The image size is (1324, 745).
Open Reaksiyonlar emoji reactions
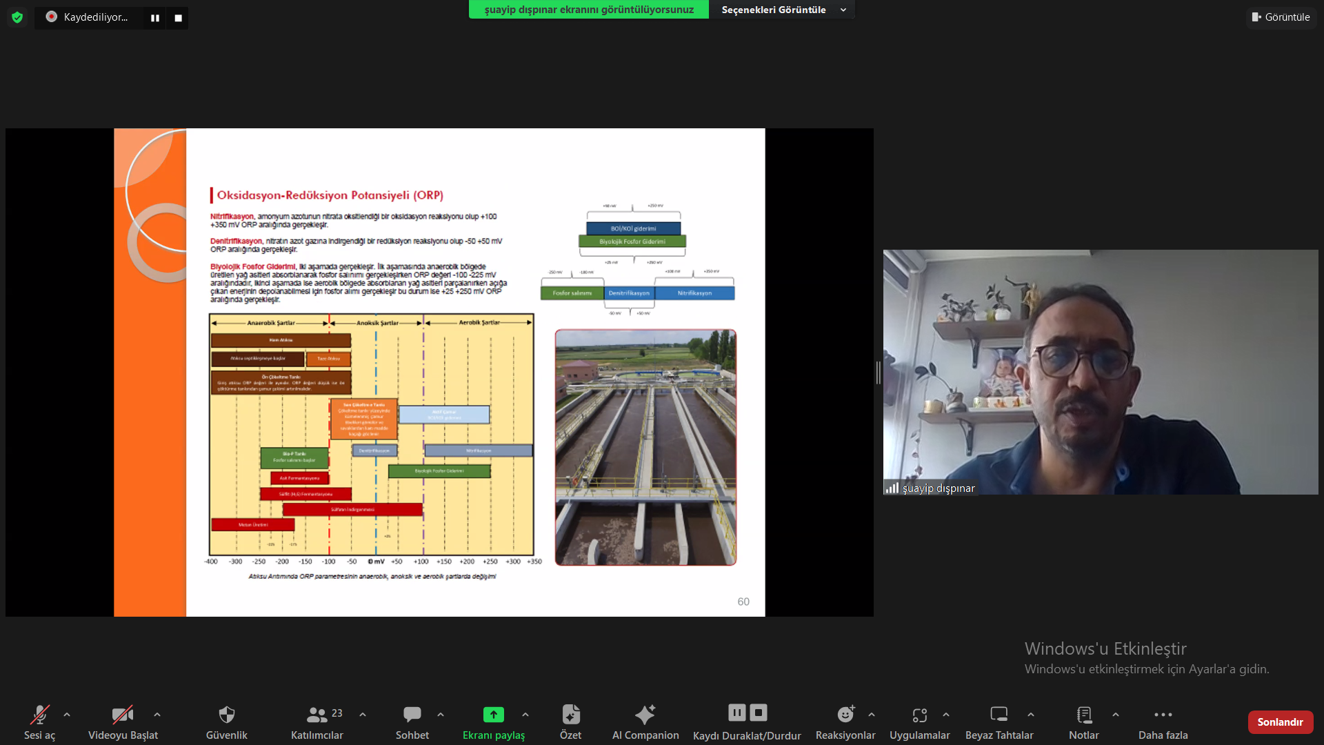(x=845, y=715)
